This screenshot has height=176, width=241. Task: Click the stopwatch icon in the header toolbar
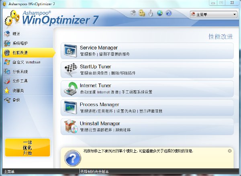pos(151,13)
